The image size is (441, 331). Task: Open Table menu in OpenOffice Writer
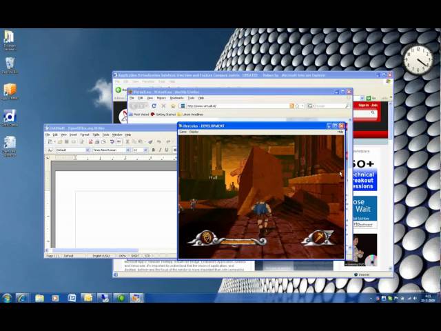point(96,135)
